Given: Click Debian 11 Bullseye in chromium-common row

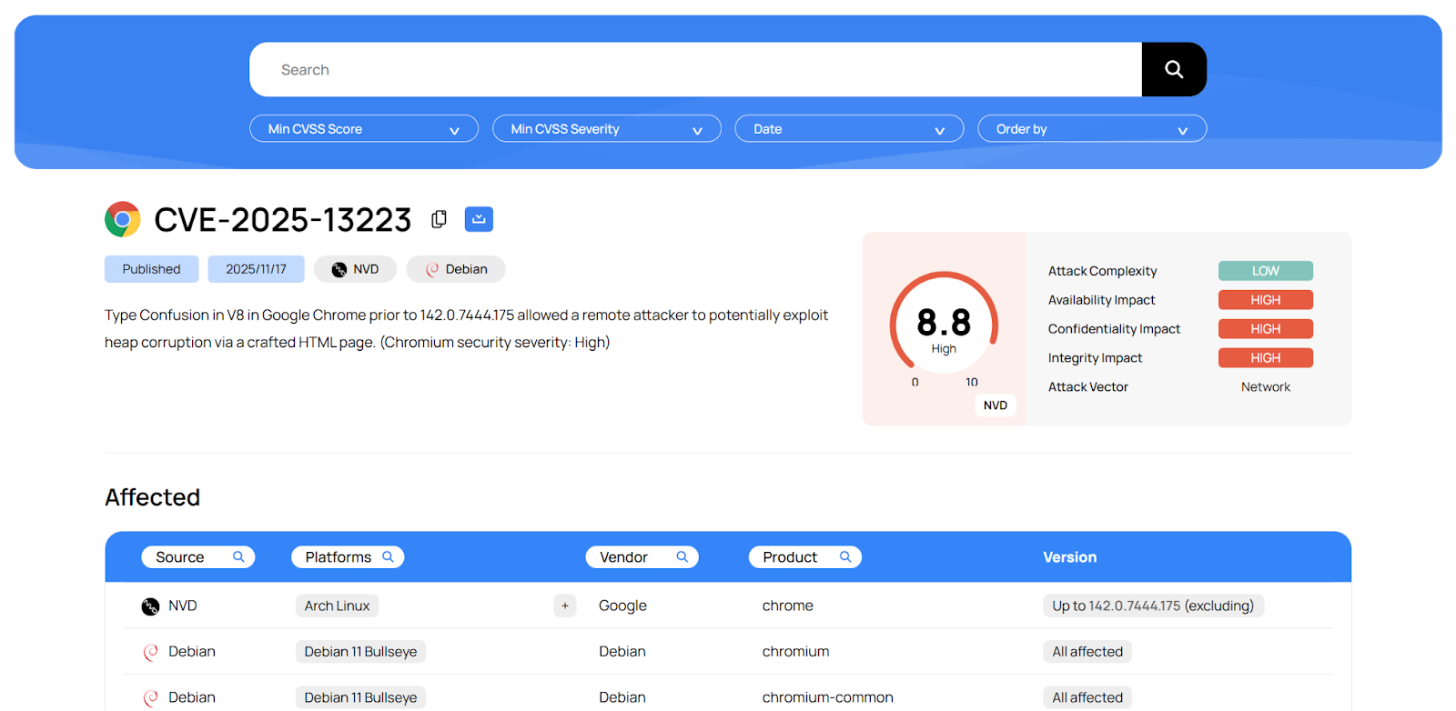Looking at the screenshot, I should pos(360,698).
